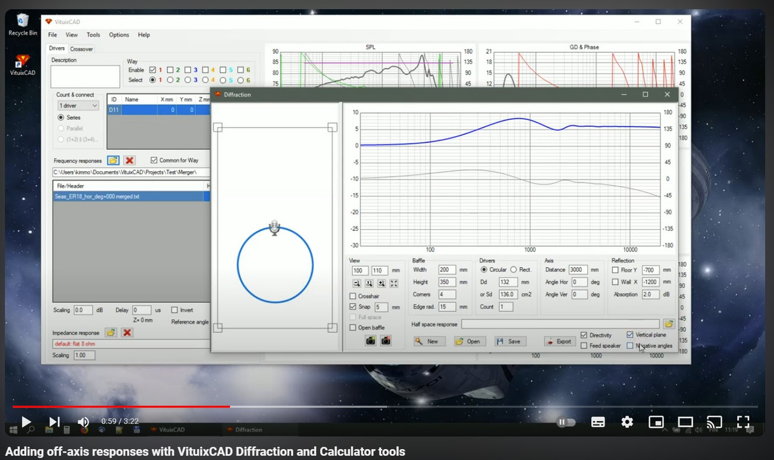Uncheck the Snap checkbox
This screenshot has width=774, height=460.
pyautogui.click(x=353, y=307)
